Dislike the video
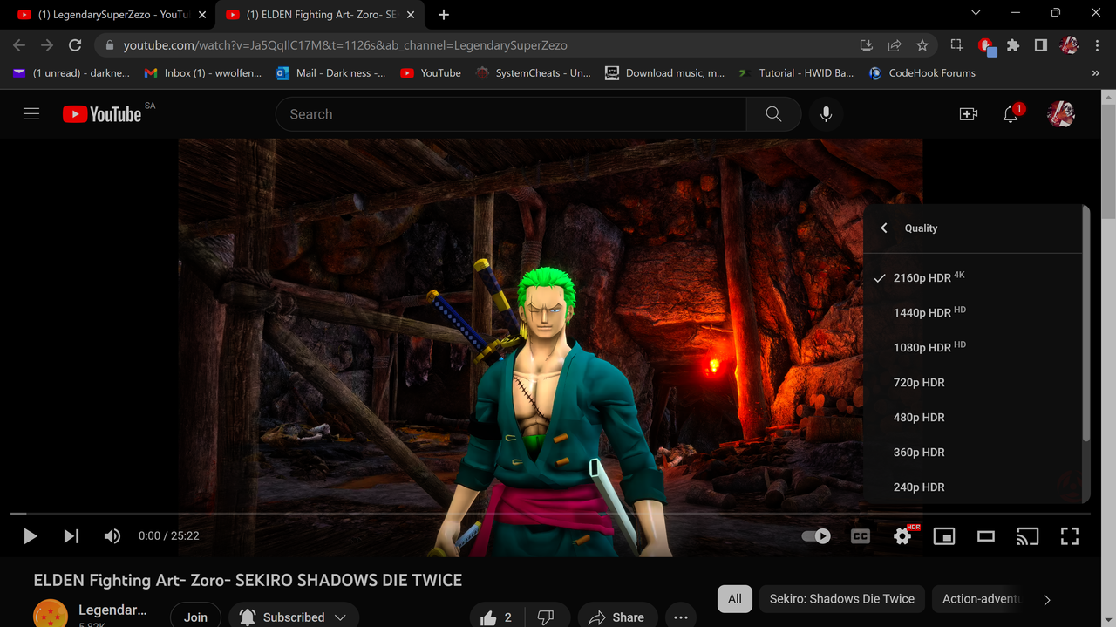 [547, 617]
